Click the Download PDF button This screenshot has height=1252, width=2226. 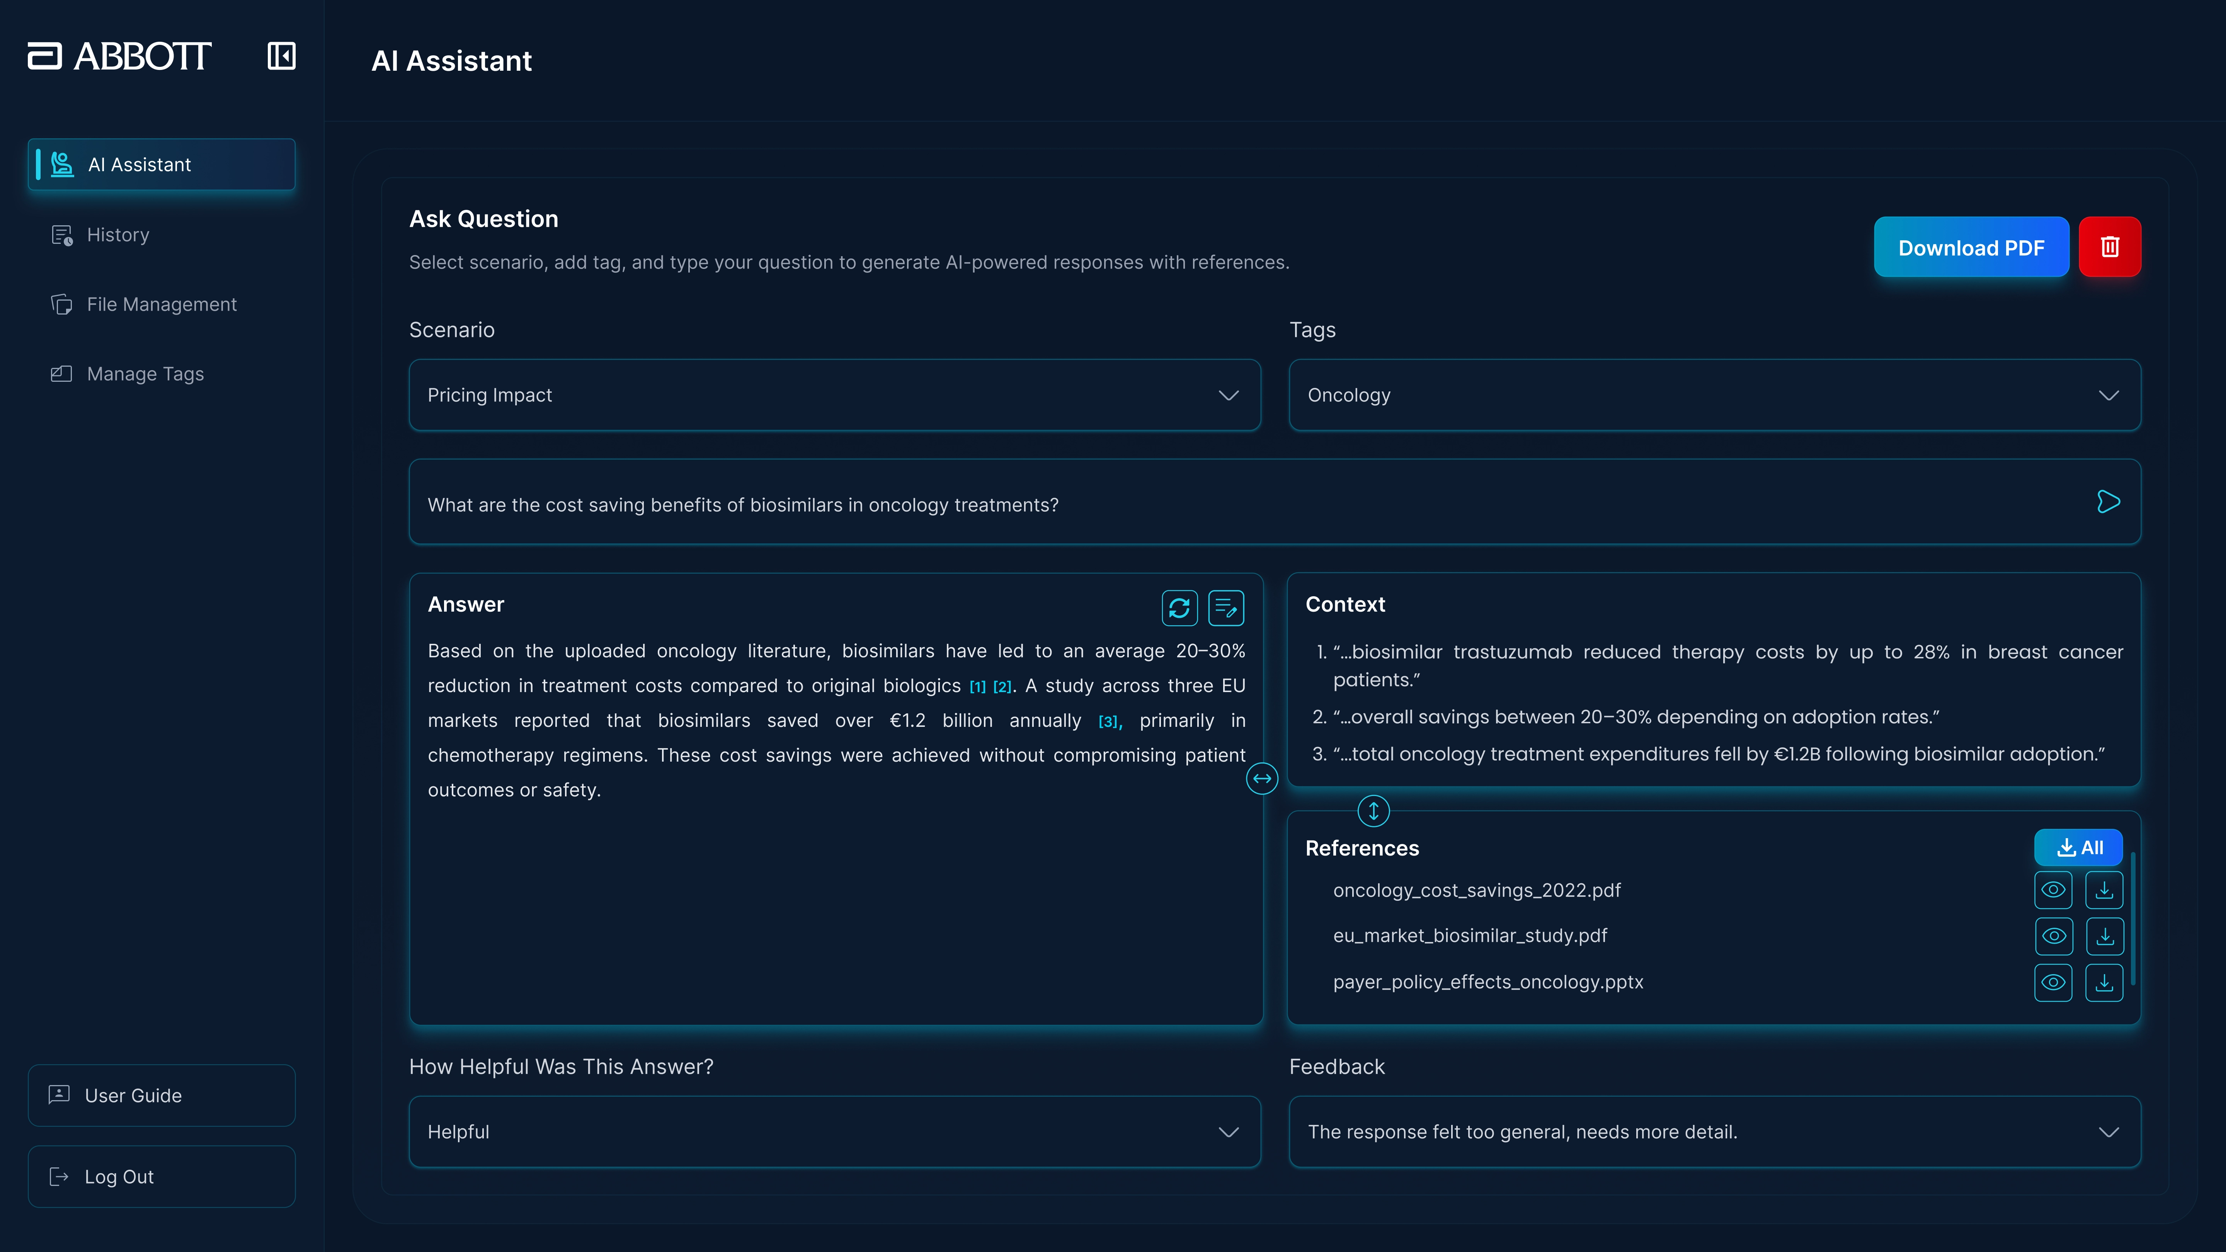pos(1970,247)
